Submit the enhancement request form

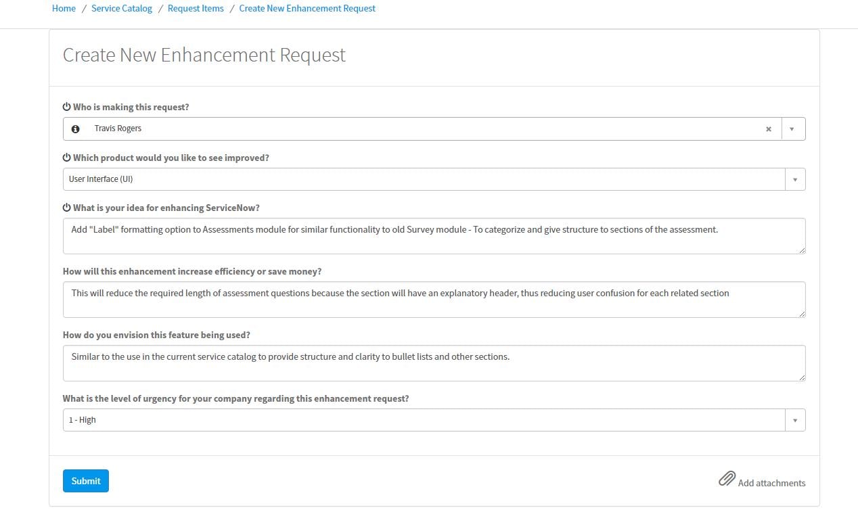tap(85, 480)
